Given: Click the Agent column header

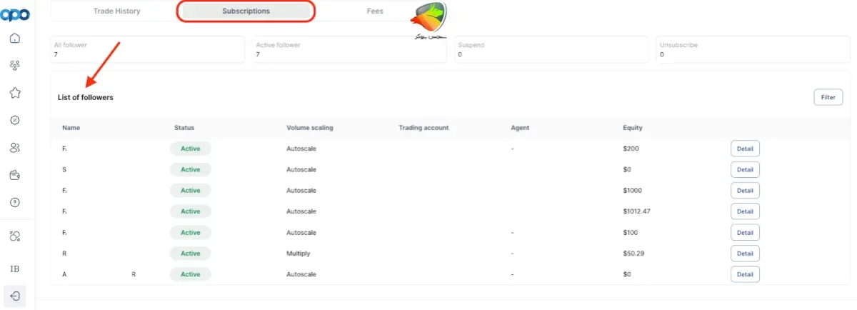Looking at the screenshot, I should 520,128.
